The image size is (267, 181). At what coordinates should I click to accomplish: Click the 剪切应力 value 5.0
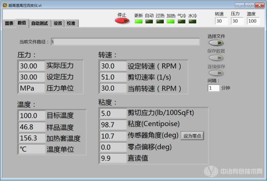(x=113, y=113)
